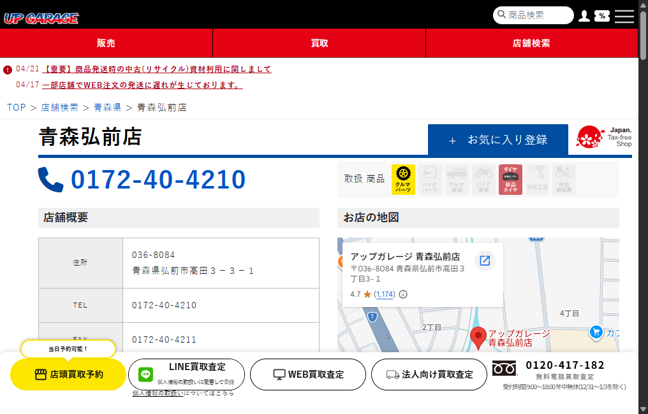Click the route 7 map shield
The height and width of the screenshot is (414, 648).
click(372, 317)
